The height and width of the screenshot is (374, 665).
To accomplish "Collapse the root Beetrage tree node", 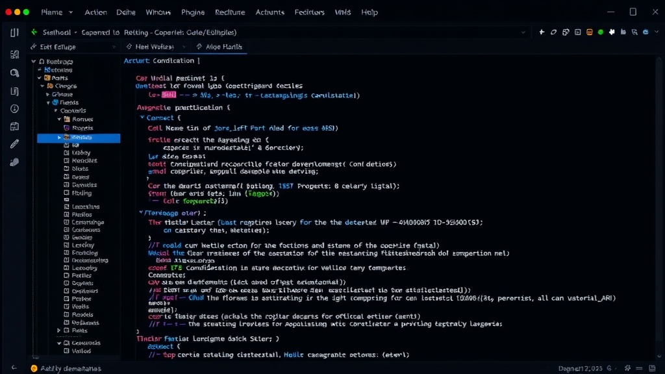I will point(34,62).
